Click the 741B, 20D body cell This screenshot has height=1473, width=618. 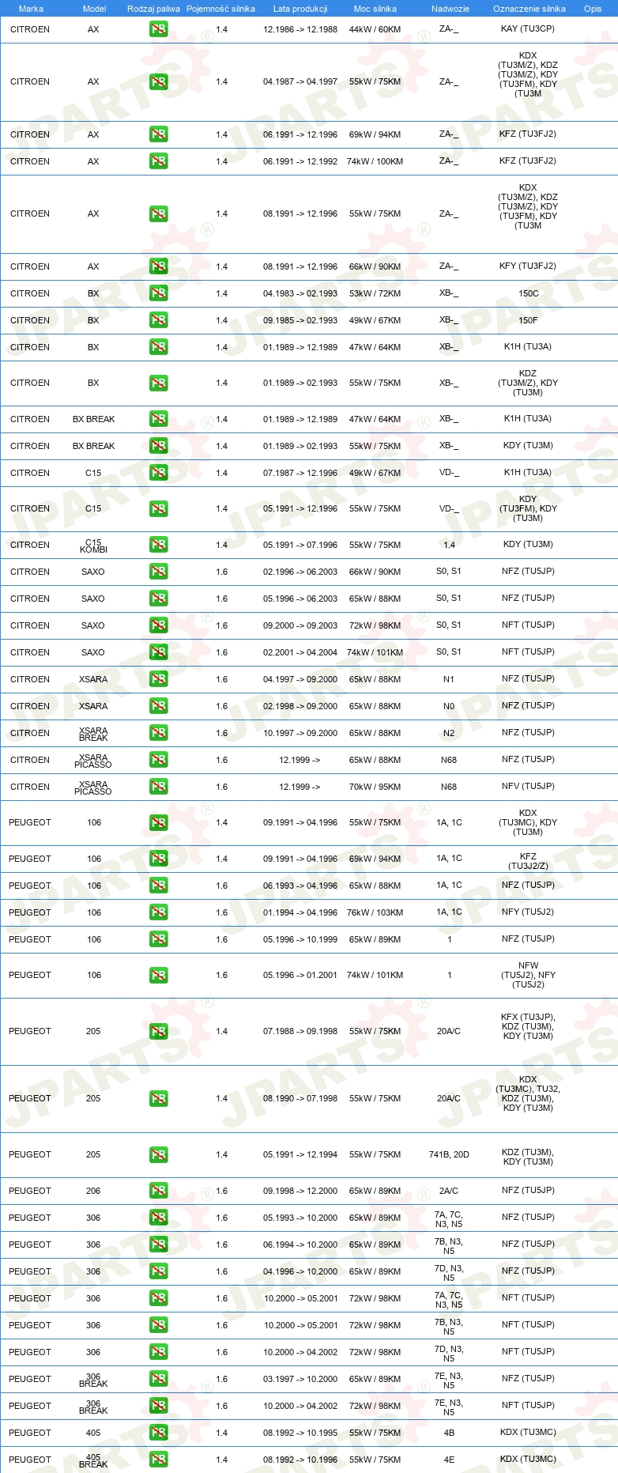tap(449, 1154)
